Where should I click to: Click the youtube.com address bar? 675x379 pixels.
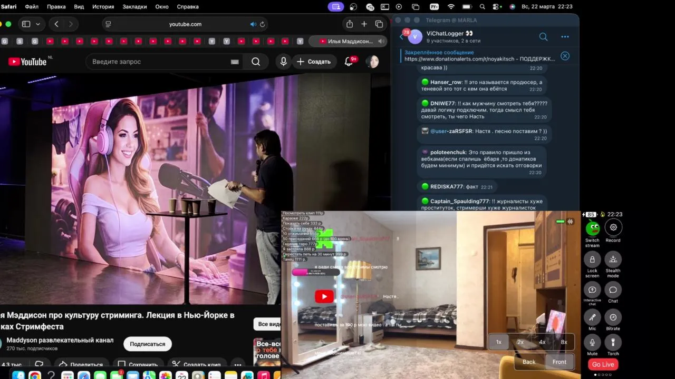185,24
